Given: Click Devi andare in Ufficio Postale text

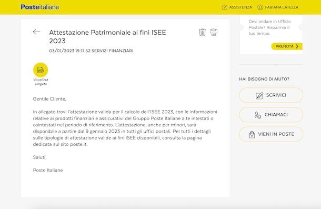Looking at the screenshot, I should point(269,27).
